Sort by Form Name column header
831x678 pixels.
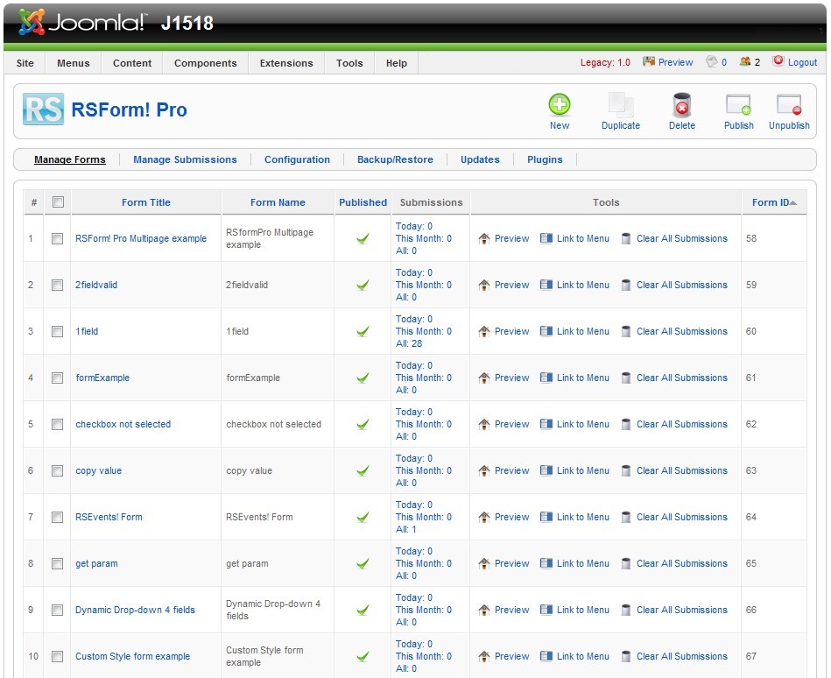click(278, 202)
